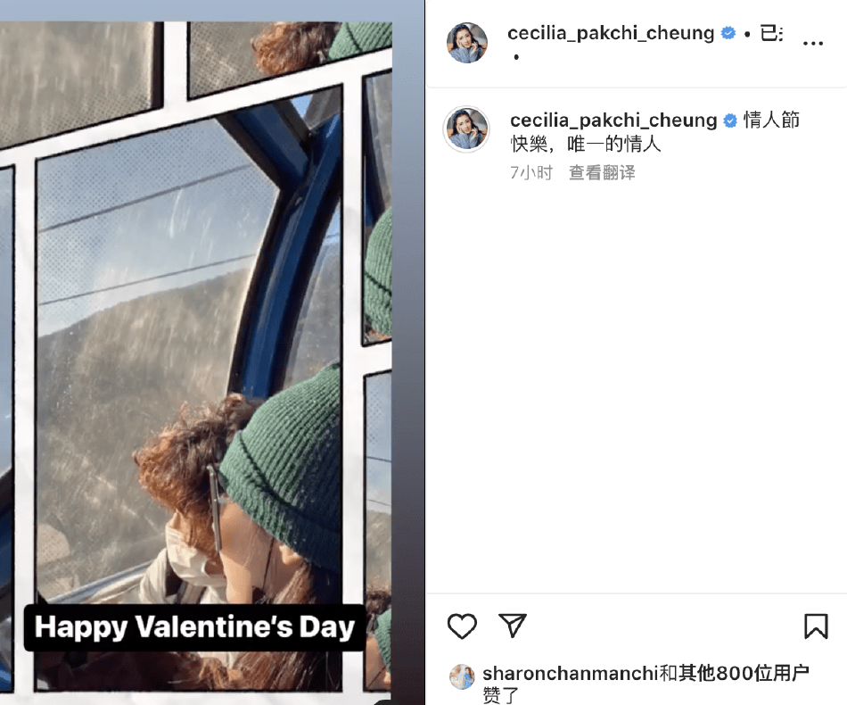This screenshot has width=847, height=705.
Task: Open cecilia_pakchi_cheung profile from the header username
Action: tap(611, 34)
